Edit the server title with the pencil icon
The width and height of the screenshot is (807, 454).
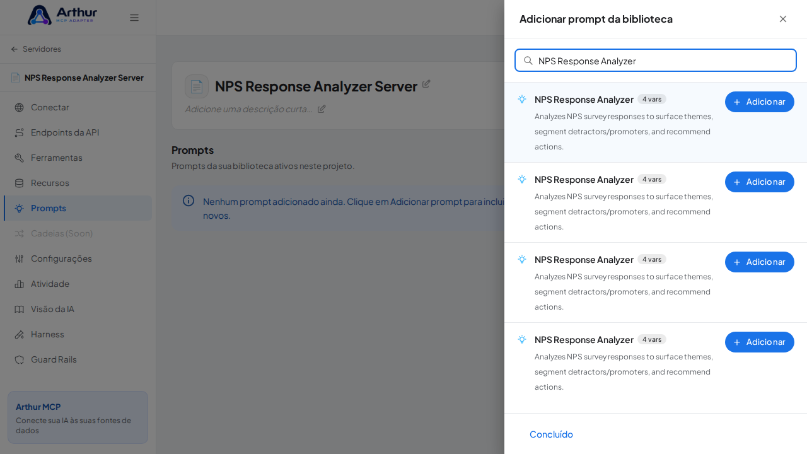(x=426, y=83)
